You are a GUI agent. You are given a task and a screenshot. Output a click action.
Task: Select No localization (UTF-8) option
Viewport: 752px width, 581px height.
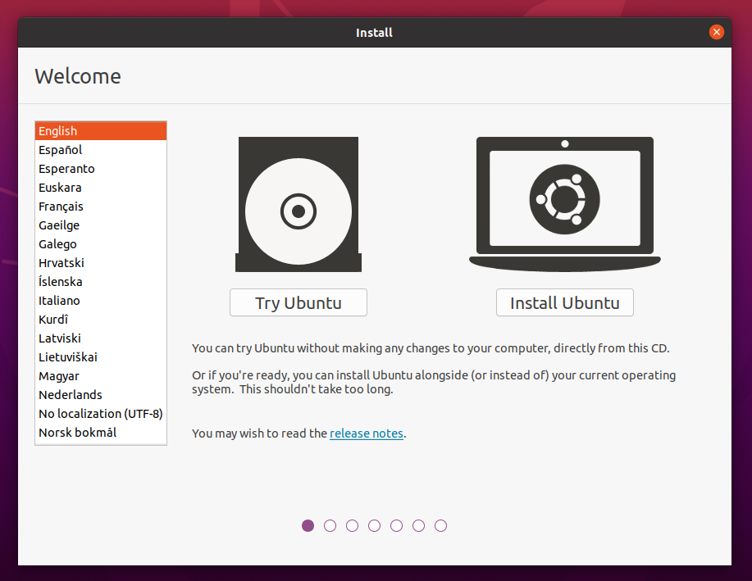tap(100, 414)
